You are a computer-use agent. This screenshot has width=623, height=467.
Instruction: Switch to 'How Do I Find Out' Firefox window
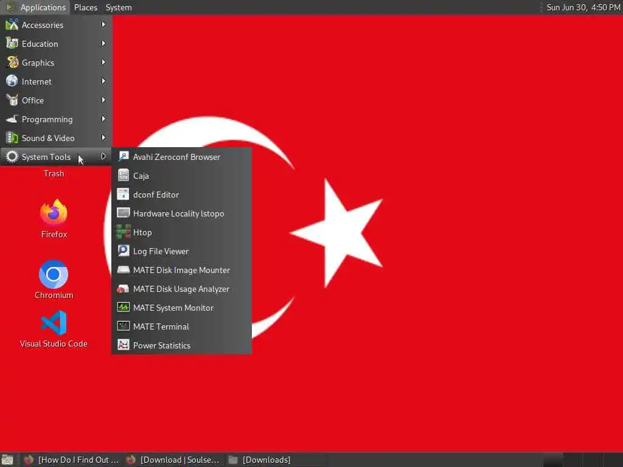point(72,460)
